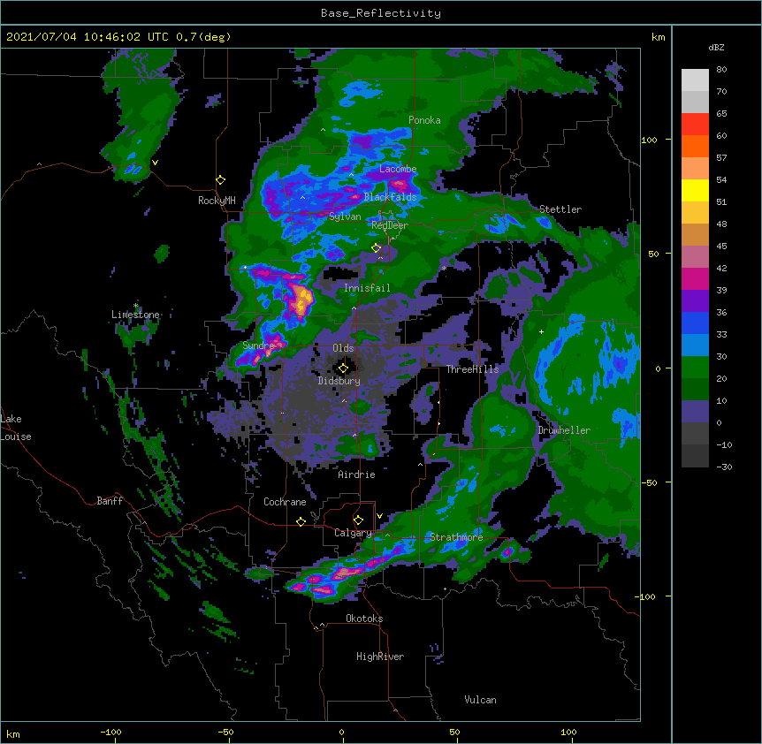The height and width of the screenshot is (744, 762).
Task: Click the Ponoka city label
Action: (424, 120)
